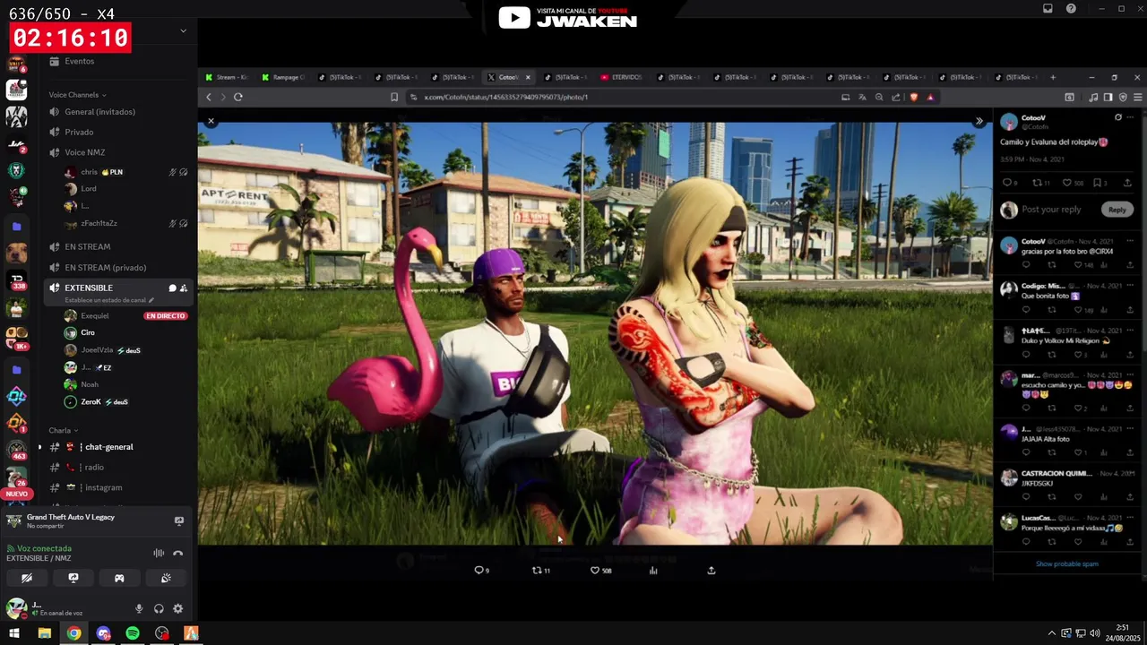The width and height of the screenshot is (1147, 645).
Task: Open browser hamburger menu
Action: pos(1138,97)
